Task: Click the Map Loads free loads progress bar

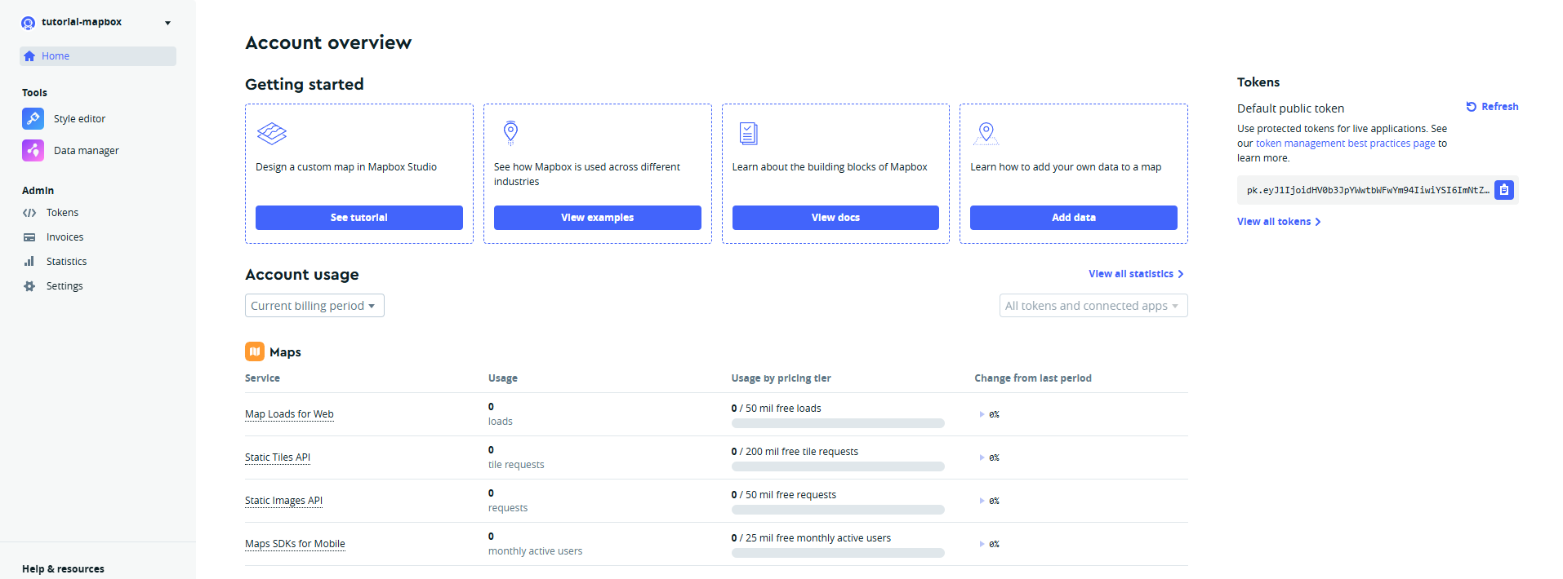Action: (x=838, y=423)
